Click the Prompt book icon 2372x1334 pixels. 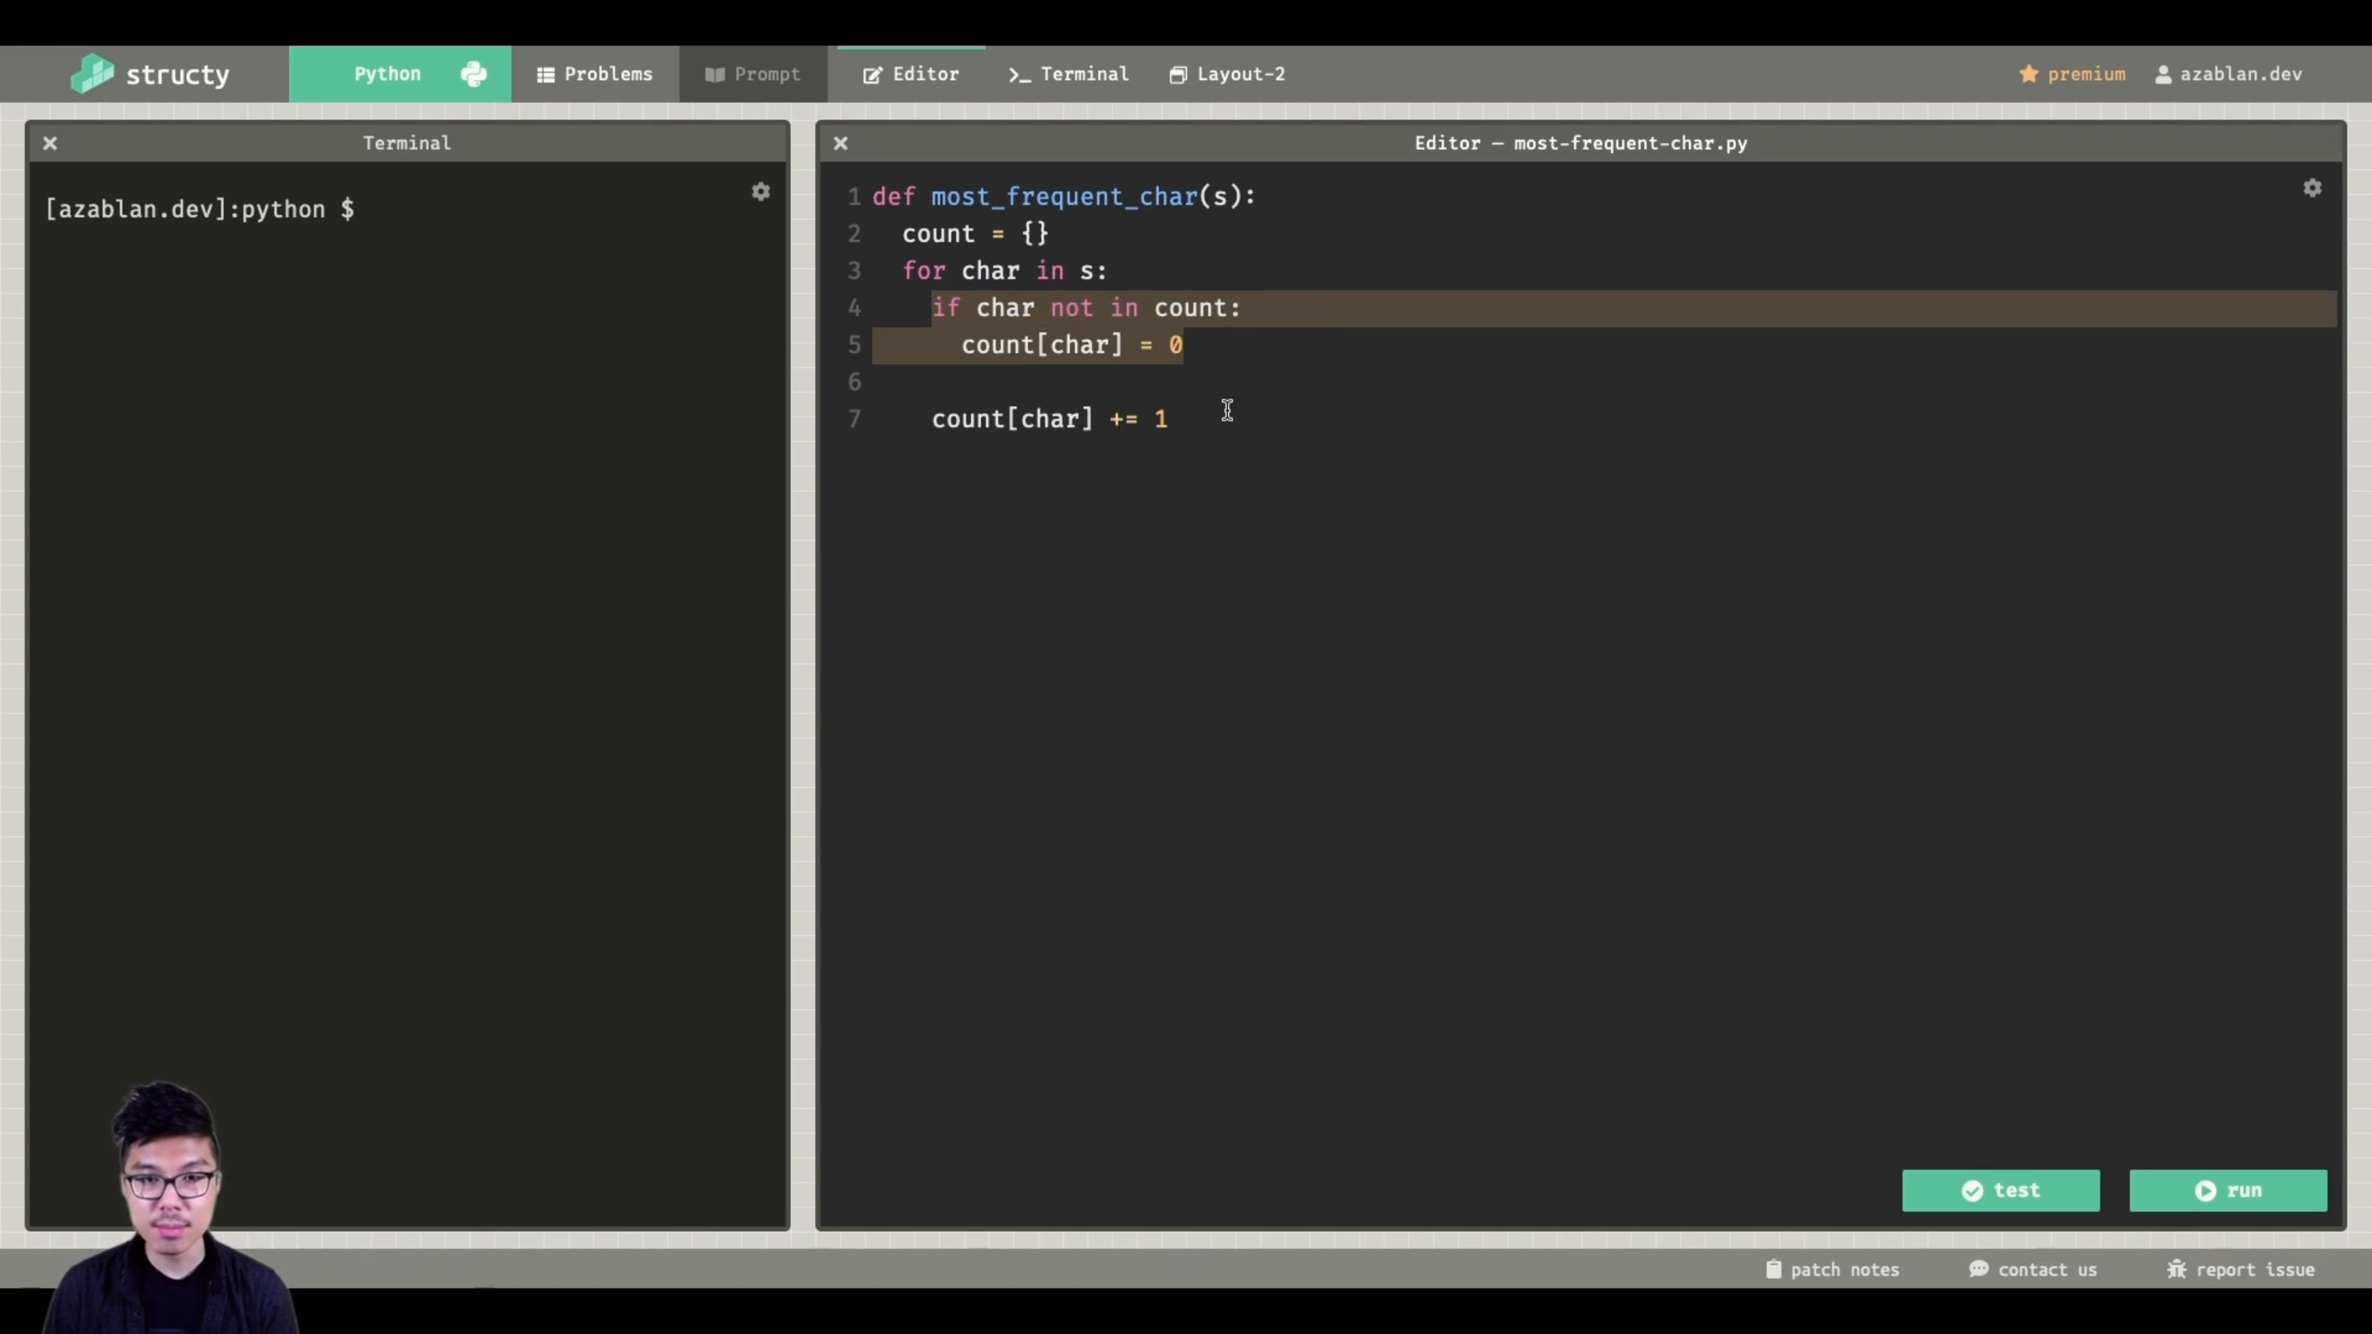click(715, 75)
